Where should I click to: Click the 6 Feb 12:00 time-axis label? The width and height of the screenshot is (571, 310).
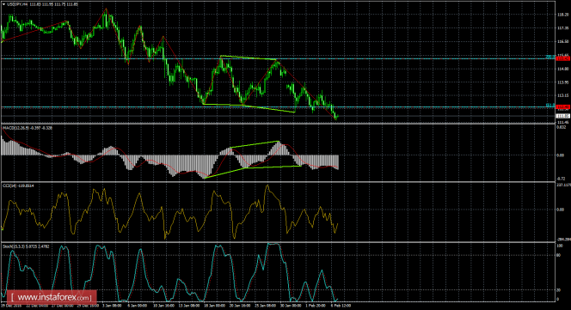point(341,306)
